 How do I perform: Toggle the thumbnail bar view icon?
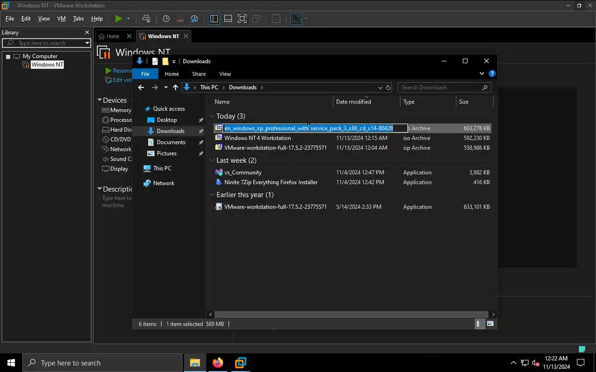(x=228, y=19)
